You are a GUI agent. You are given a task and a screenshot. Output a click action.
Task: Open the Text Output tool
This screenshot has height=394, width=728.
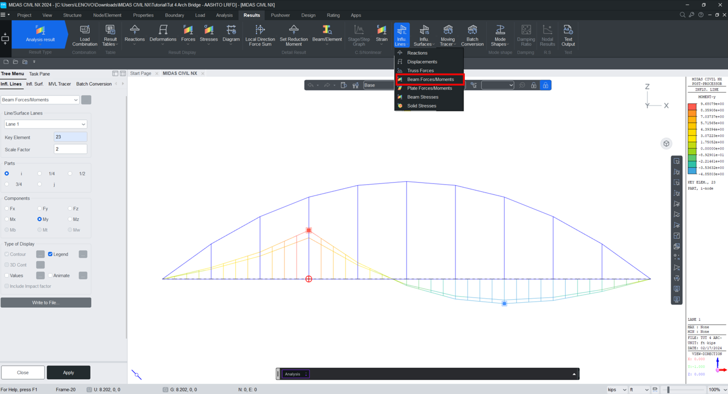tap(568, 35)
